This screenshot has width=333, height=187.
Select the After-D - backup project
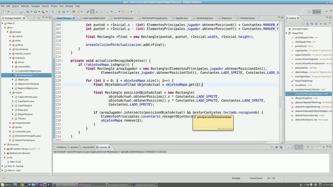(15, 166)
